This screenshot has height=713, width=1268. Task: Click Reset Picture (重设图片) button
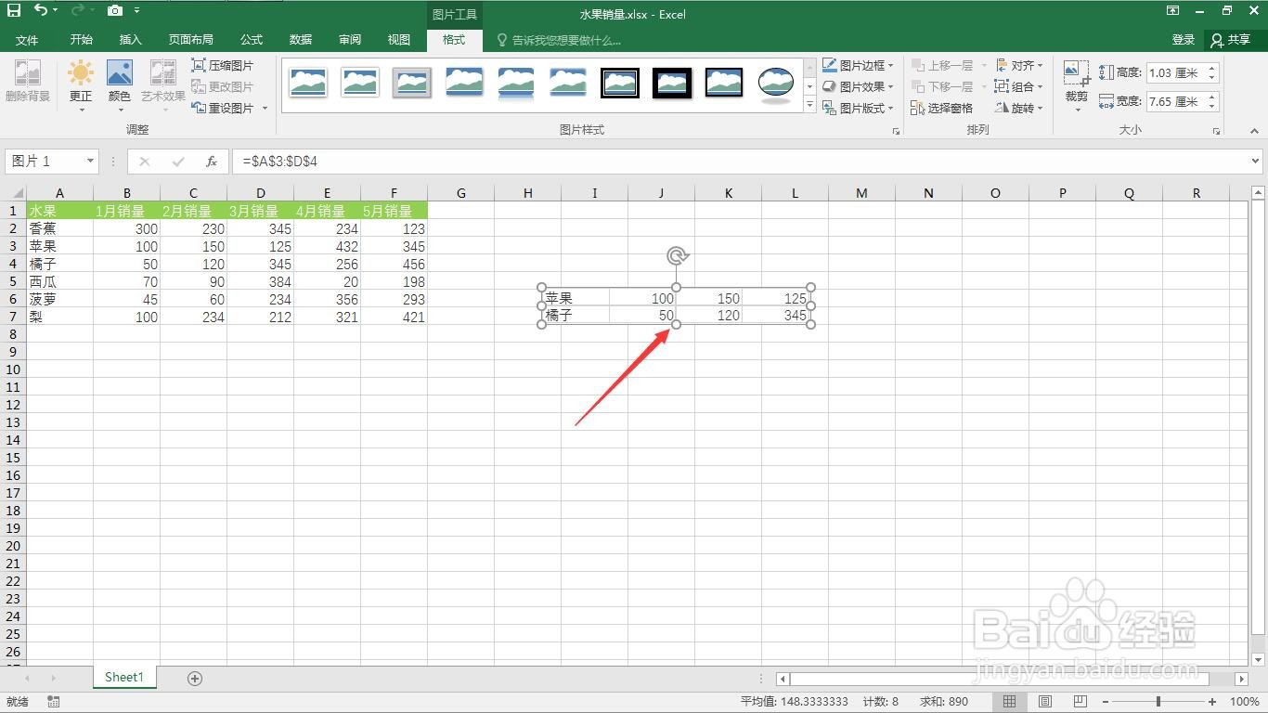pyautogui.click(x=224, y=109)
